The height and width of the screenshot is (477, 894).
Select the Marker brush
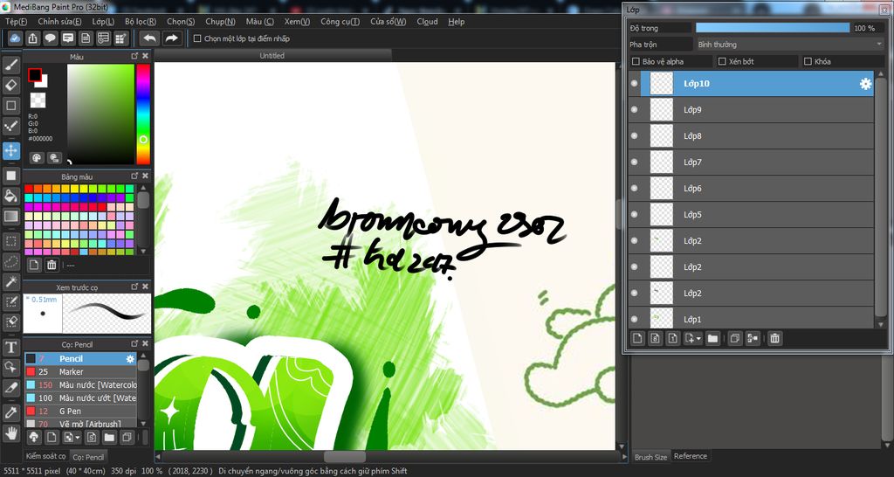[x=79, y=372]
